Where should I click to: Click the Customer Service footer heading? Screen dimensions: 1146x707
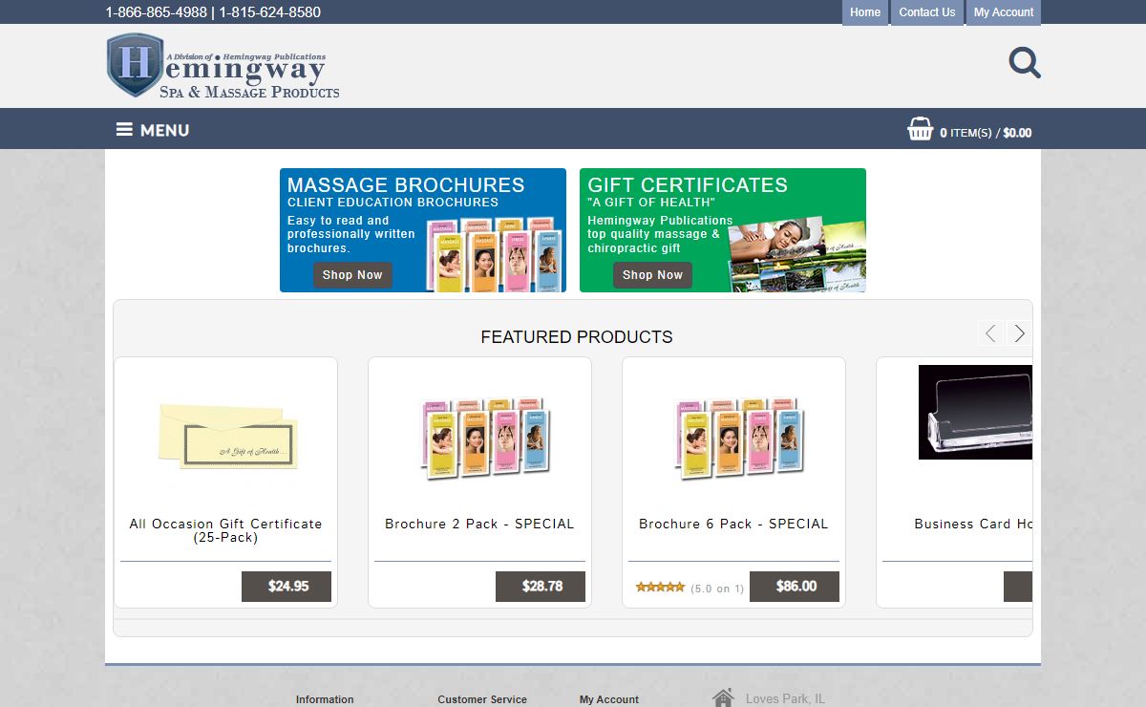coord(482,699)
